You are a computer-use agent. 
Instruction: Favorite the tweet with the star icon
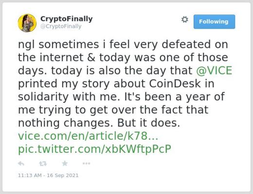coord(65,163)
